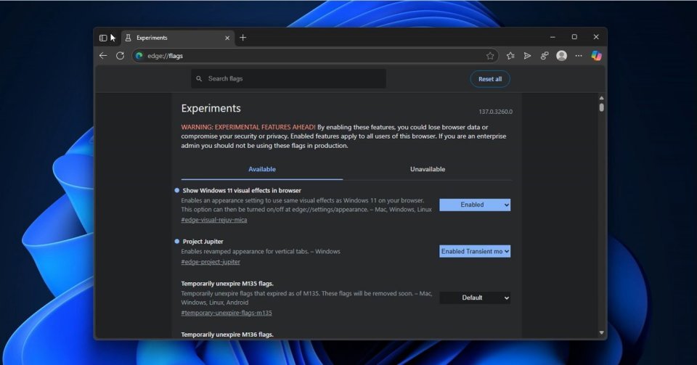Click the vertical scrollbar thumb

601,107
